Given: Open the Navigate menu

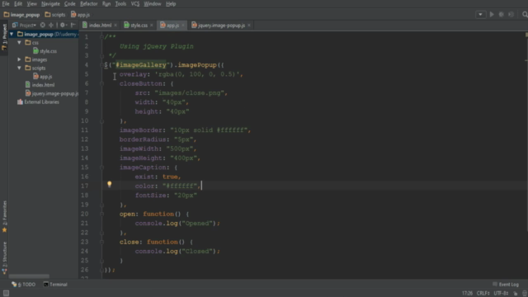Looking at the screenshot, I should [x=50, y=3].
